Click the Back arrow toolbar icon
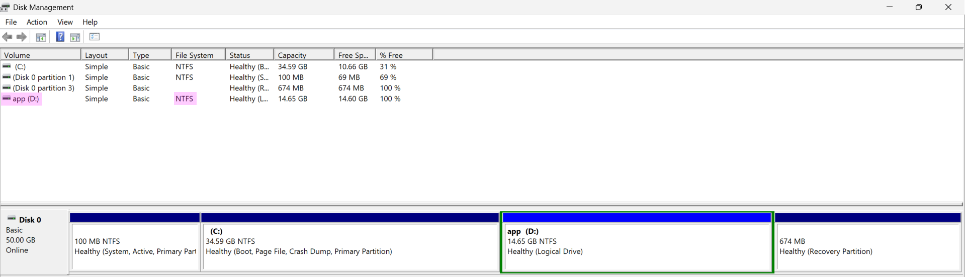 (7, 37)
